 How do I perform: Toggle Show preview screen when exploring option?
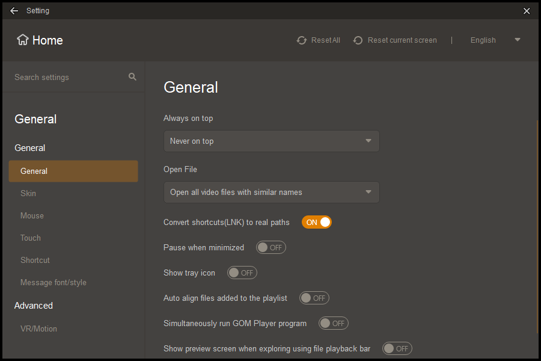coord(397,348)
